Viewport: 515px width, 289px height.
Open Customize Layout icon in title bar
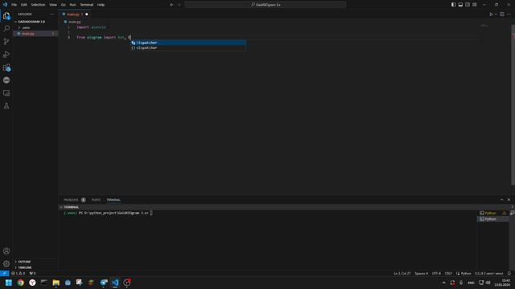[475, 5]
